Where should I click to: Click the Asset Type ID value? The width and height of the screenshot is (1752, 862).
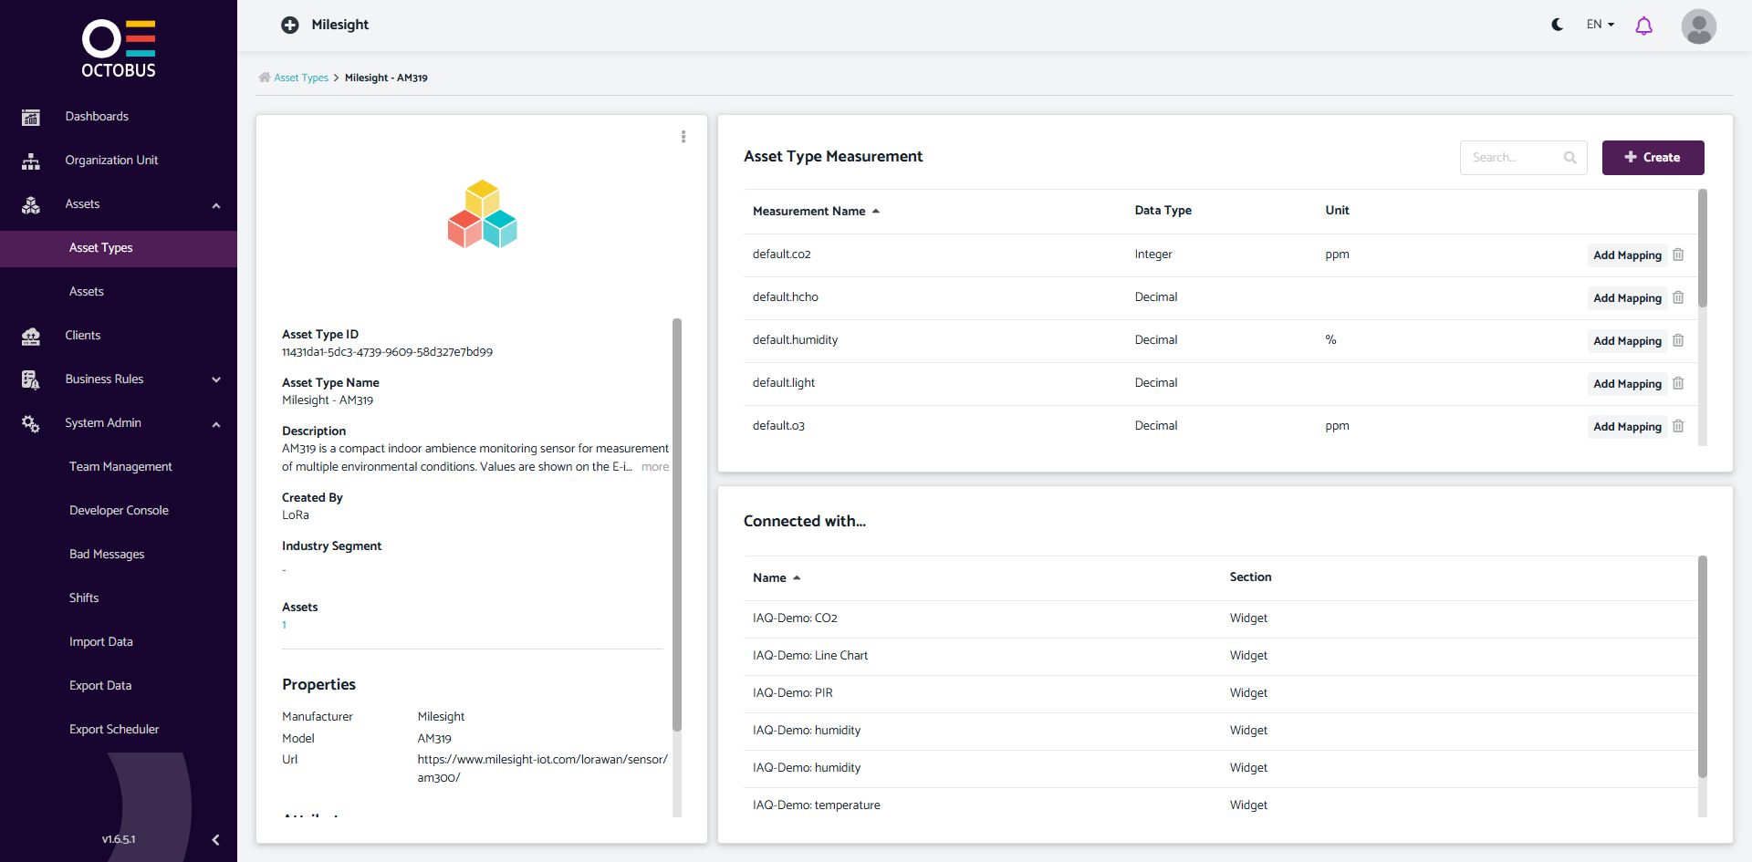387,352
